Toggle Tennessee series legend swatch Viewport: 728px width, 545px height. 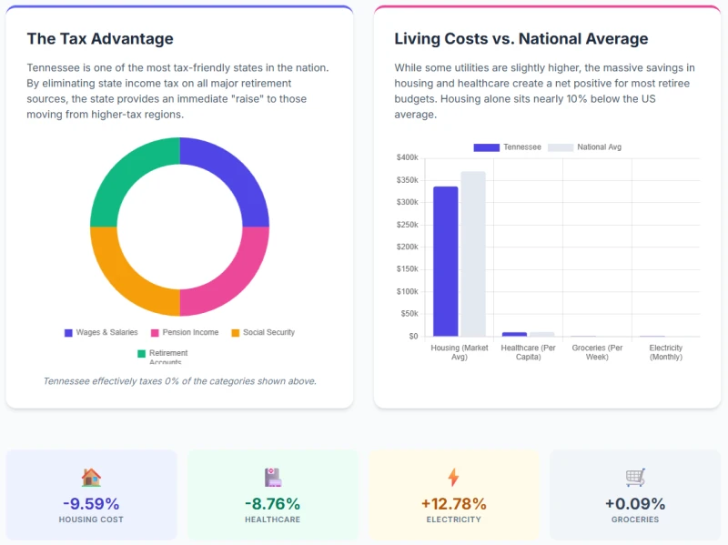pyautogui.click(x=486, y=147)
